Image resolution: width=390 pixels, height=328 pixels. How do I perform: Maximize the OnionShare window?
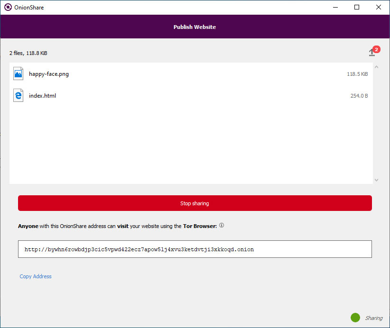click(357, 7)
